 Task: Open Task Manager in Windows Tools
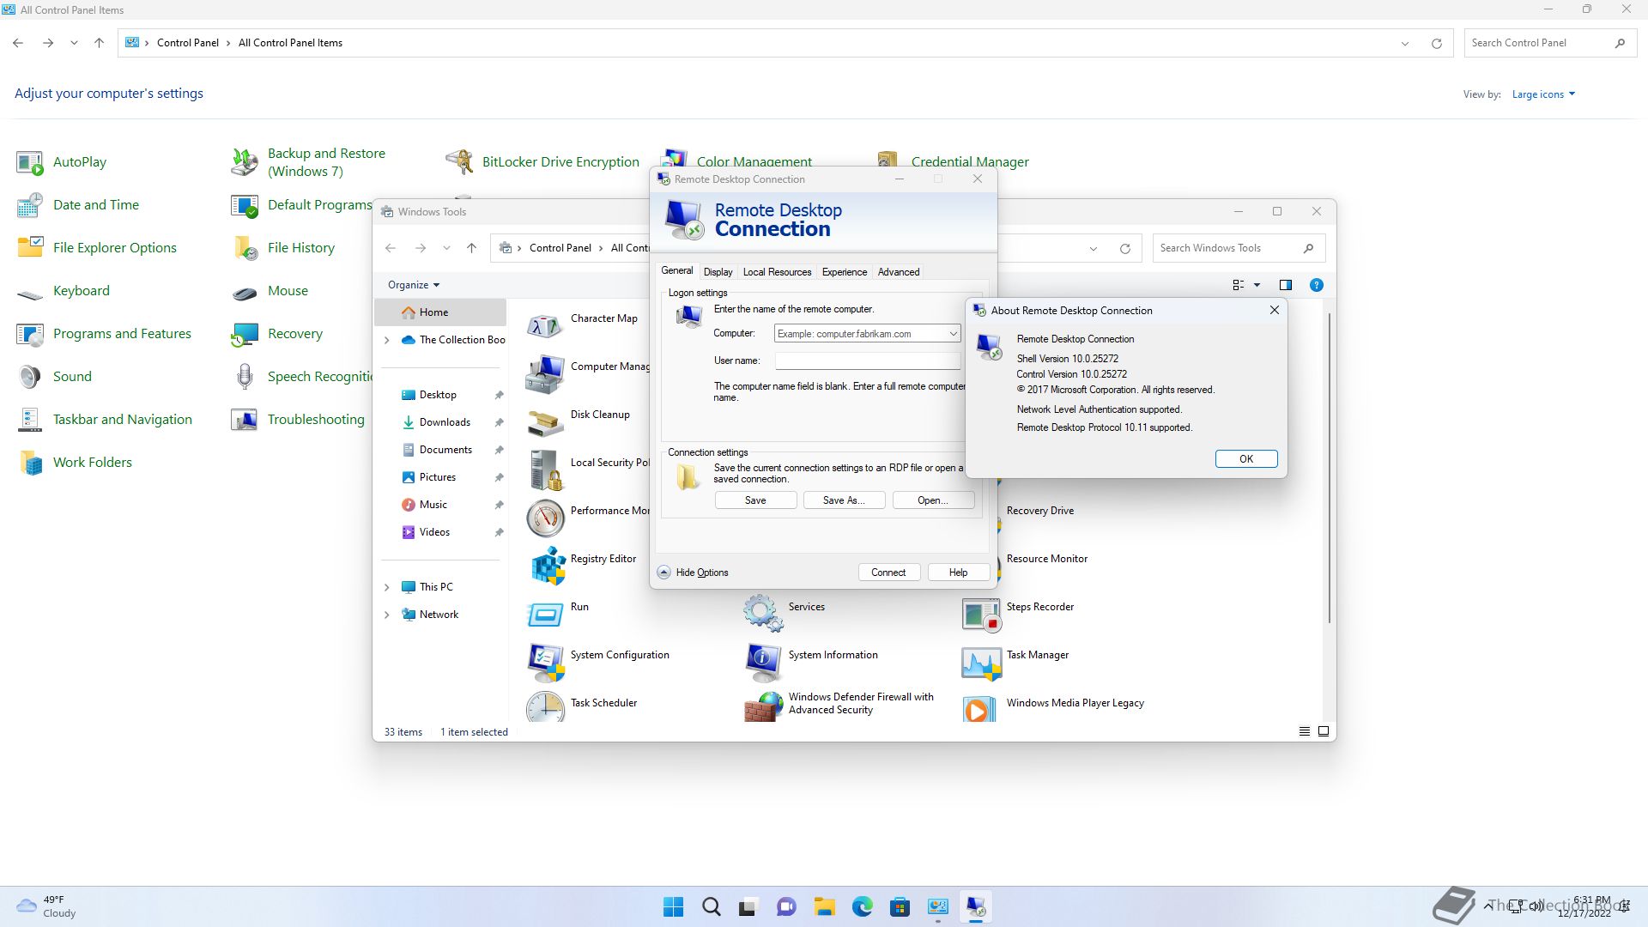(1015, 662)
